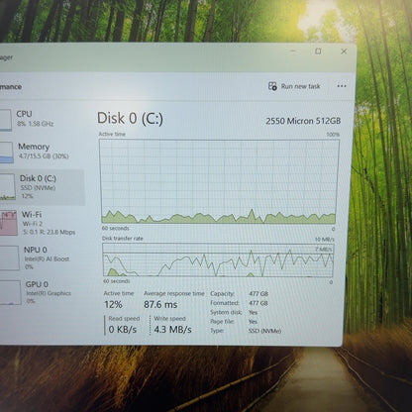Open the three-dot more options menu
The width and height of the screenshot is (412, 412).
[342, 86]
